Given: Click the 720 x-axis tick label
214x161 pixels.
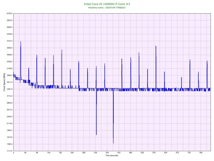Looking at the screenshot, I should tap(189, 153).
